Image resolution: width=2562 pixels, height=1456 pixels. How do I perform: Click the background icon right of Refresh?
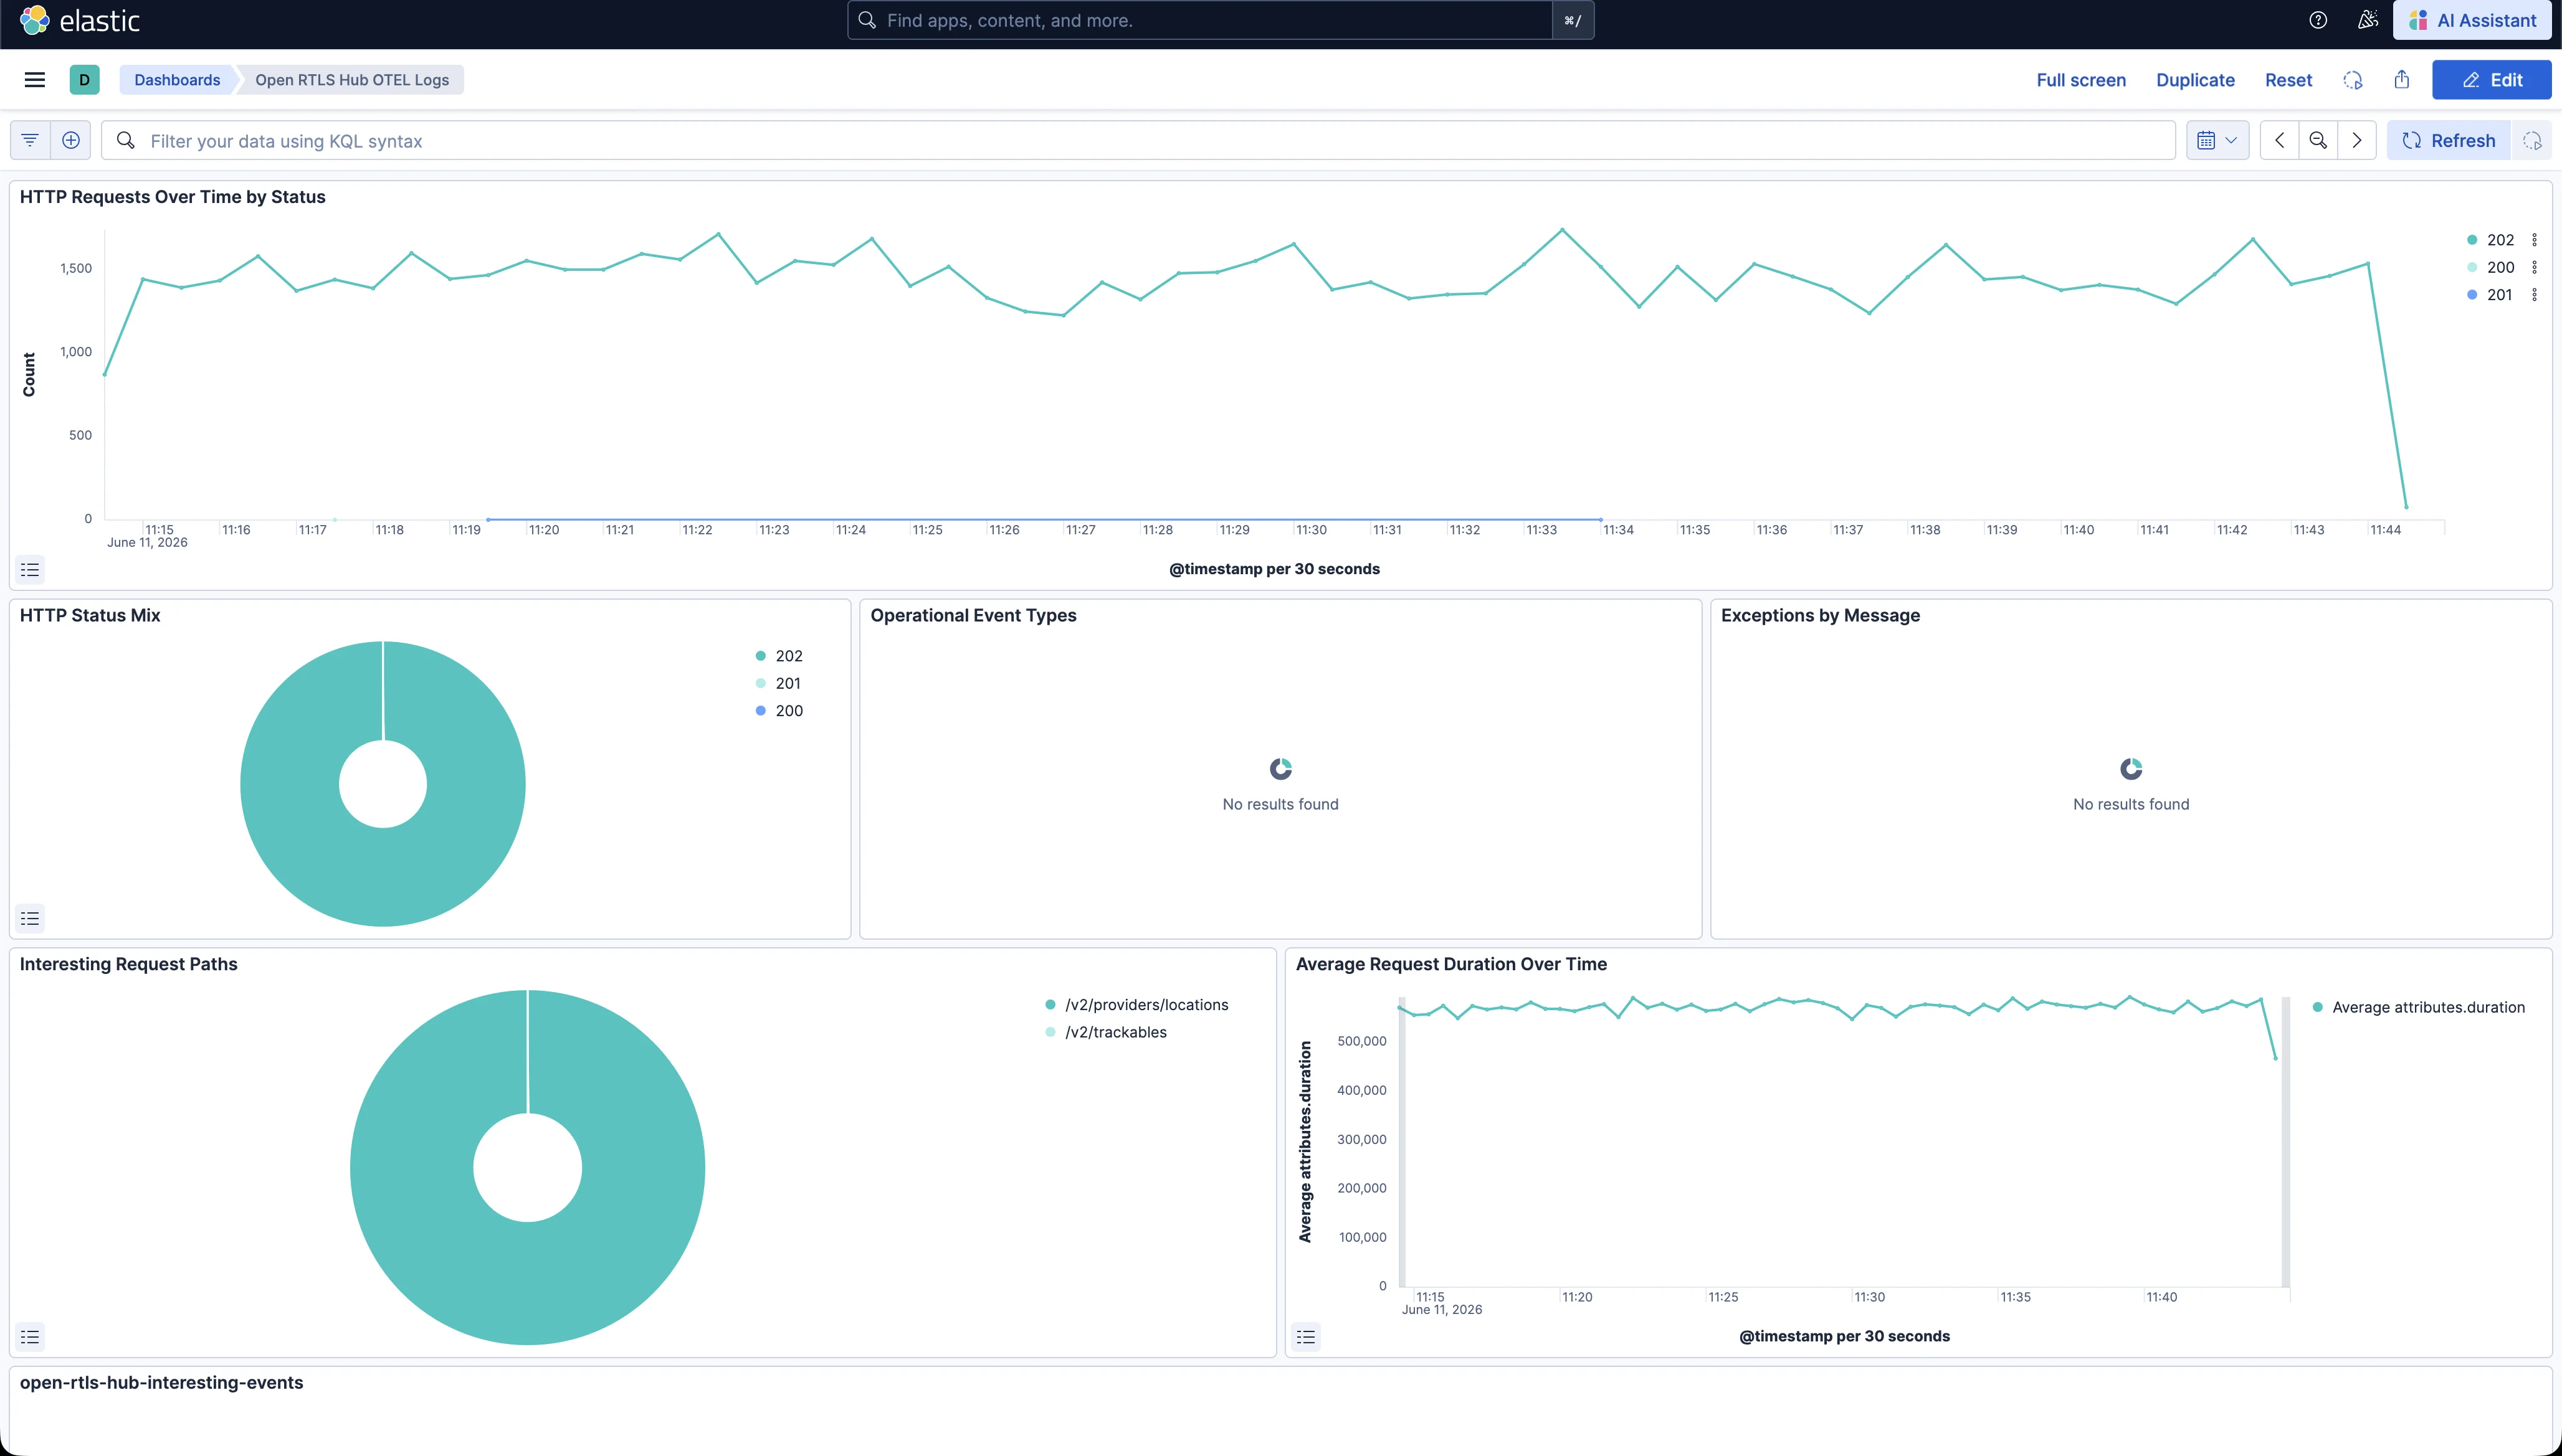coord(2532,141)
